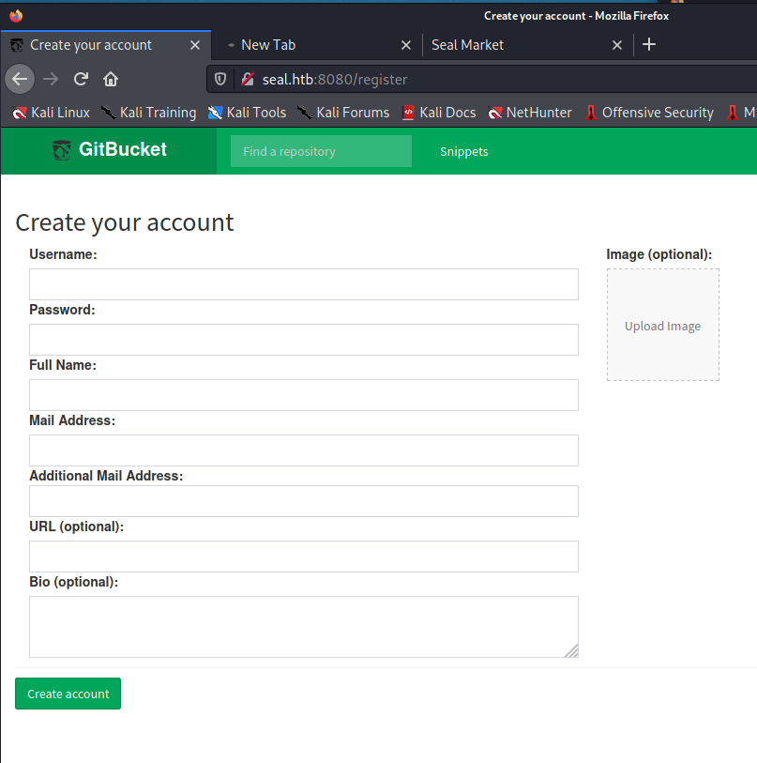Screen dimensions: 757x763
Task: Switch to the New Tab tab
Action: [300, 45]
